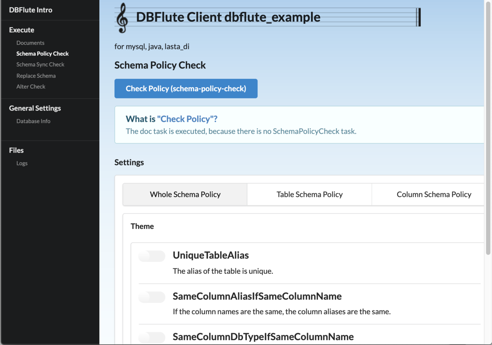
Task: Open Schema Sync Check page
Action: [x=40, y=64]
